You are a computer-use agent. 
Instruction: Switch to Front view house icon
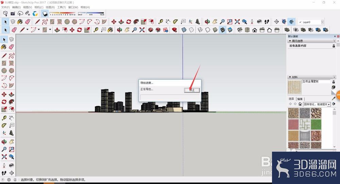255,30
